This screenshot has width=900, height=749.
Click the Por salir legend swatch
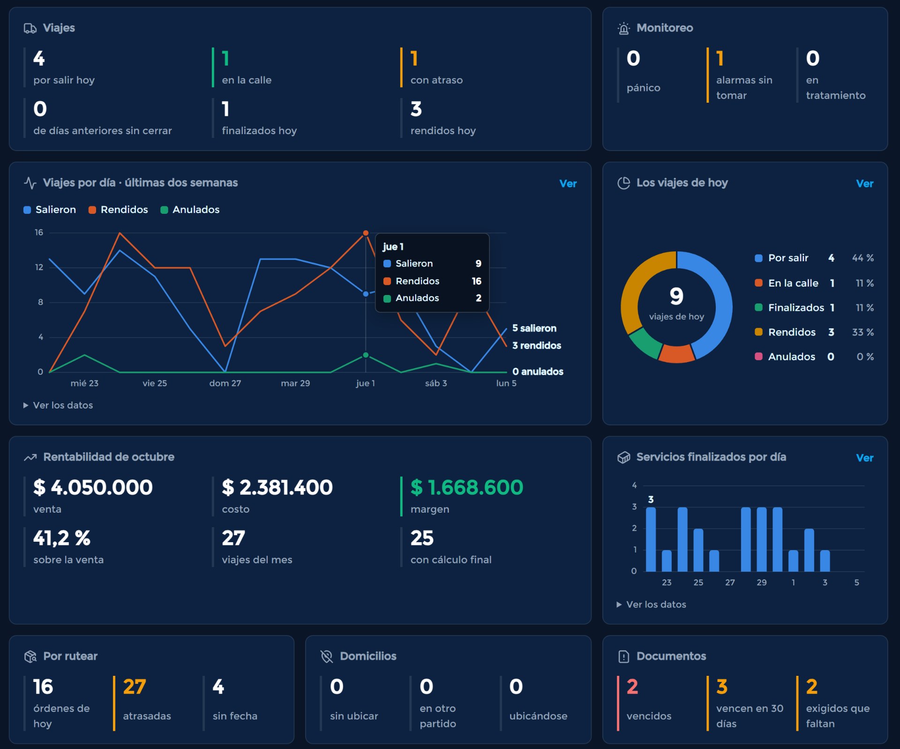click(x=758, y=258)
